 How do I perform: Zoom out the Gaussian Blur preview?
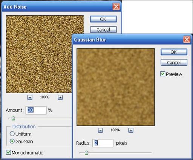click(100, 130)
